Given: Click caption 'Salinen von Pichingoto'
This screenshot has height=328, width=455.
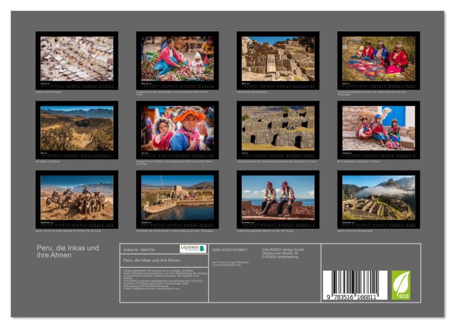Looking at the screenshot, I should (x=49, y=92).
